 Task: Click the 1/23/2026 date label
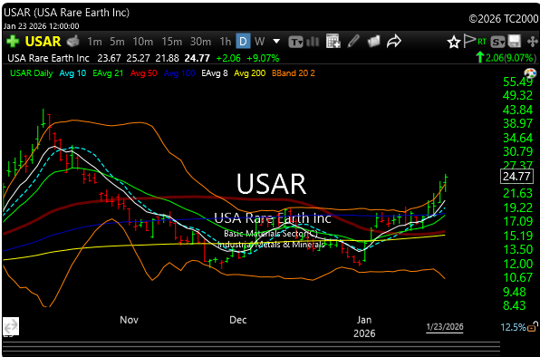(445, 326)
